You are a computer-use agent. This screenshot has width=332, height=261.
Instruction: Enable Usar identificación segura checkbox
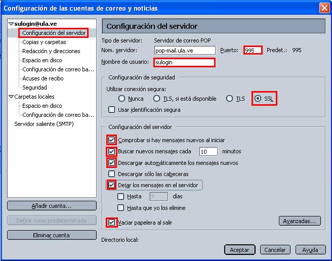tap(111, 110)
